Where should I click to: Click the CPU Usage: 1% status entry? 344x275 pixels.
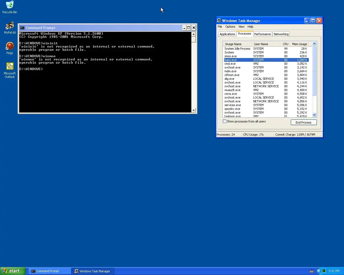(257, 135)
